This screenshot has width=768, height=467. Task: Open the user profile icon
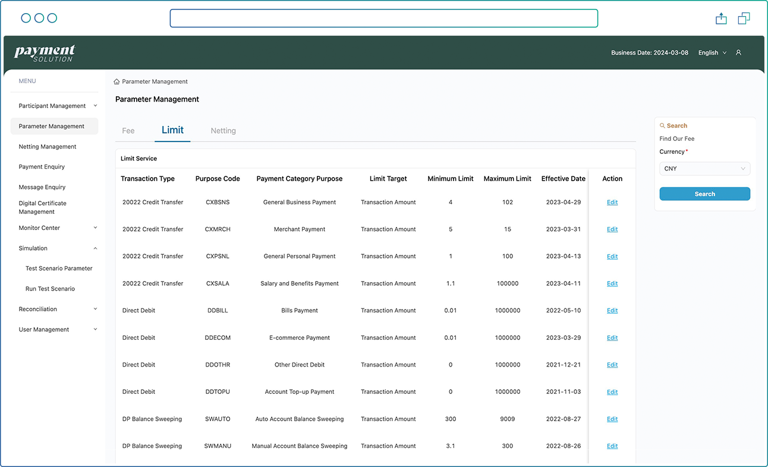pos(738,53)
